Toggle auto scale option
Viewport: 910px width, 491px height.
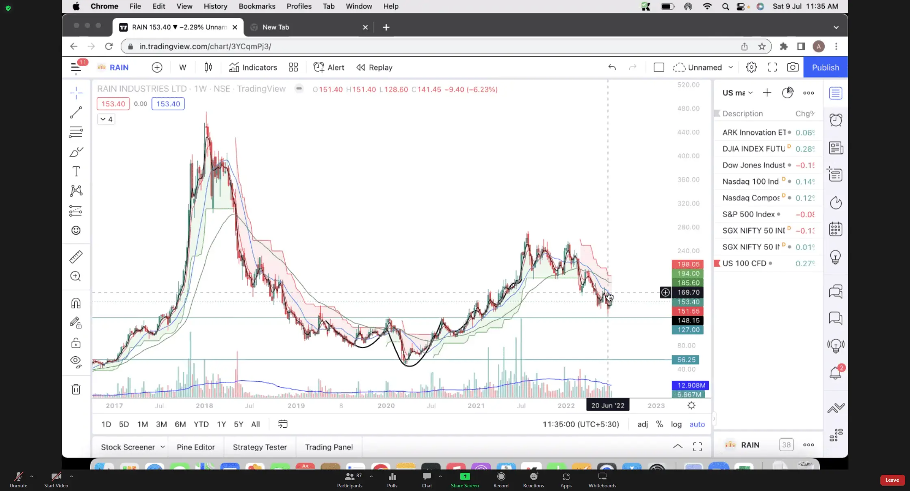click(697, 424)
